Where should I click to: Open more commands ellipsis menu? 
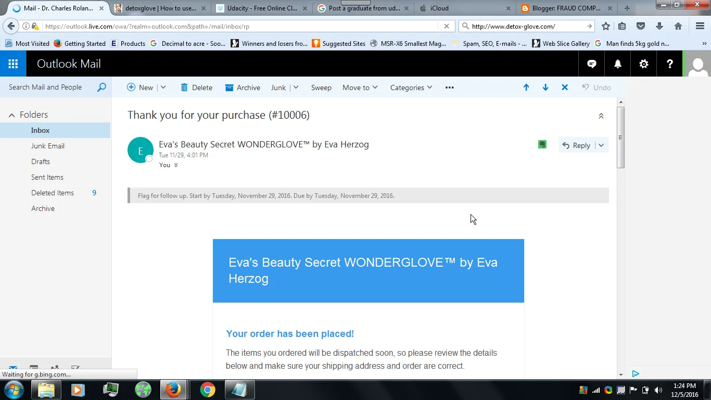(450, 87)
